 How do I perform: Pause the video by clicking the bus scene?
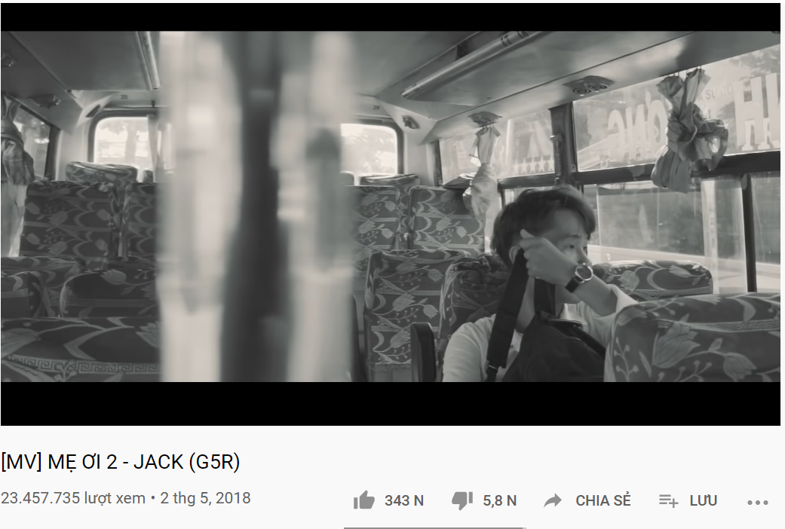(391, 206)
